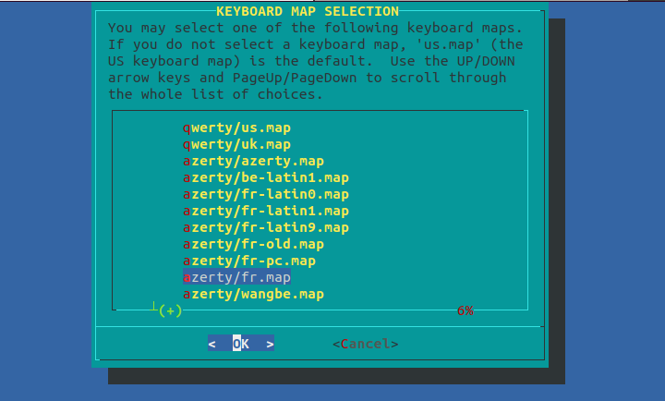Image resolution: width=665 pixels, height=401 pixels.
Task: Click the Cancel button
Action: (x=366, y=344)
